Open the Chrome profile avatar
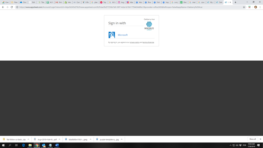The height and width of the screenshot is (148, 263). coord(255,7)
